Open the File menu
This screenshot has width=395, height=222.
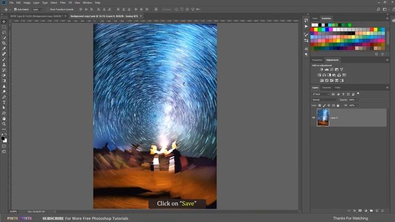click(x=11, y=2)
